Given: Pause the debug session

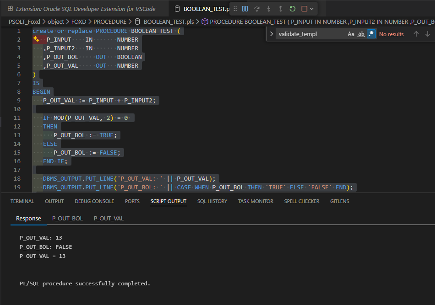Looking at the screenshot, I should (245, 9).
